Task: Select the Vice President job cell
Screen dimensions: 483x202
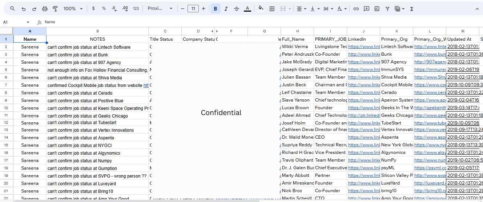Action: pyautogui.click(x=330, y=153)
